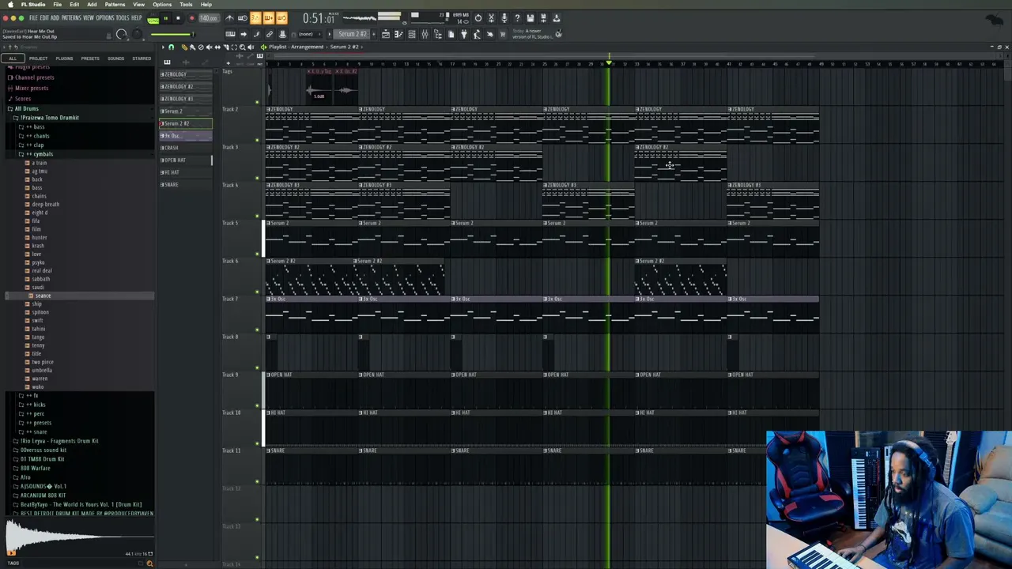Expand the ++ bass folder

[x=35, y=126]
